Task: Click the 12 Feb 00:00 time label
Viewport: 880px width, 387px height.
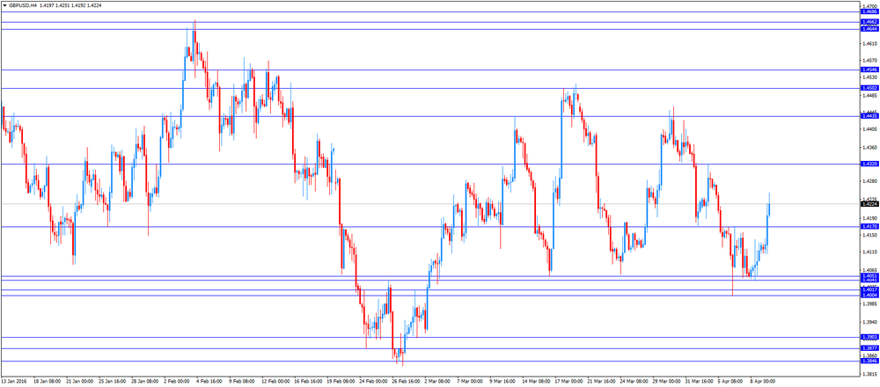Action: (x=275, y=380)
